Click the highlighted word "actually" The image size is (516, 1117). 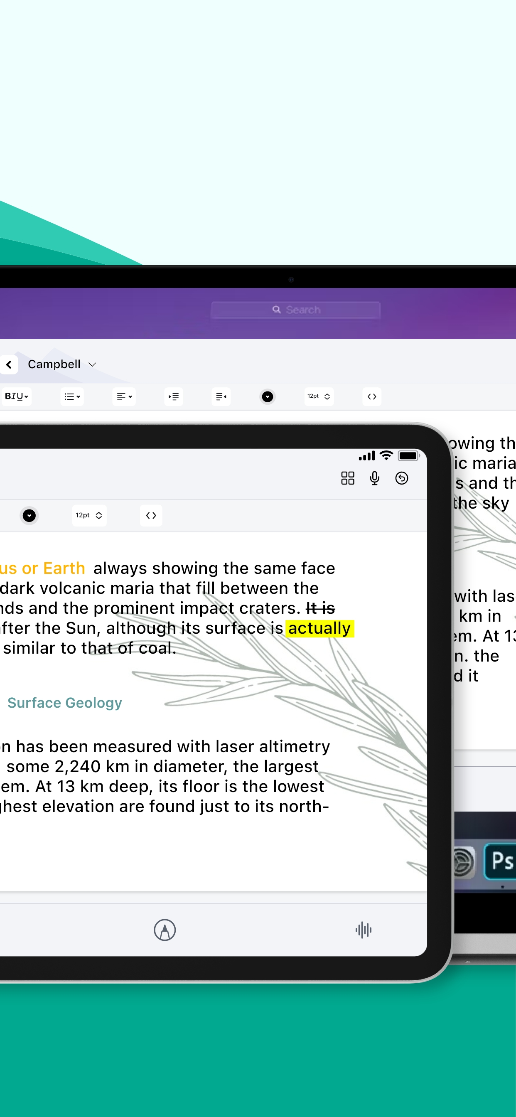320,628
